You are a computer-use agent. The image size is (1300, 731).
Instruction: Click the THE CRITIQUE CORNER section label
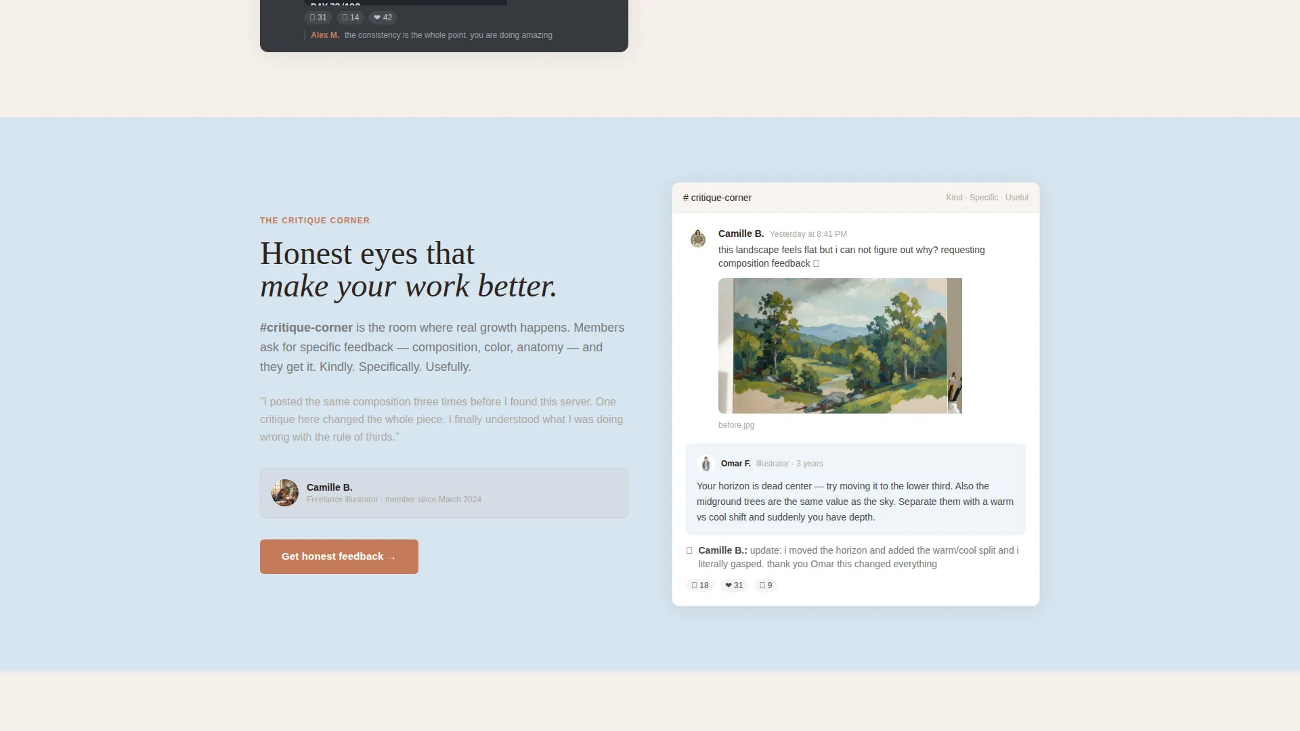[x=315, y=221]
